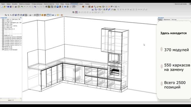Click the orange H icon at toolbar end
Viewport: 191px width, 107px height.
point(62,15)
